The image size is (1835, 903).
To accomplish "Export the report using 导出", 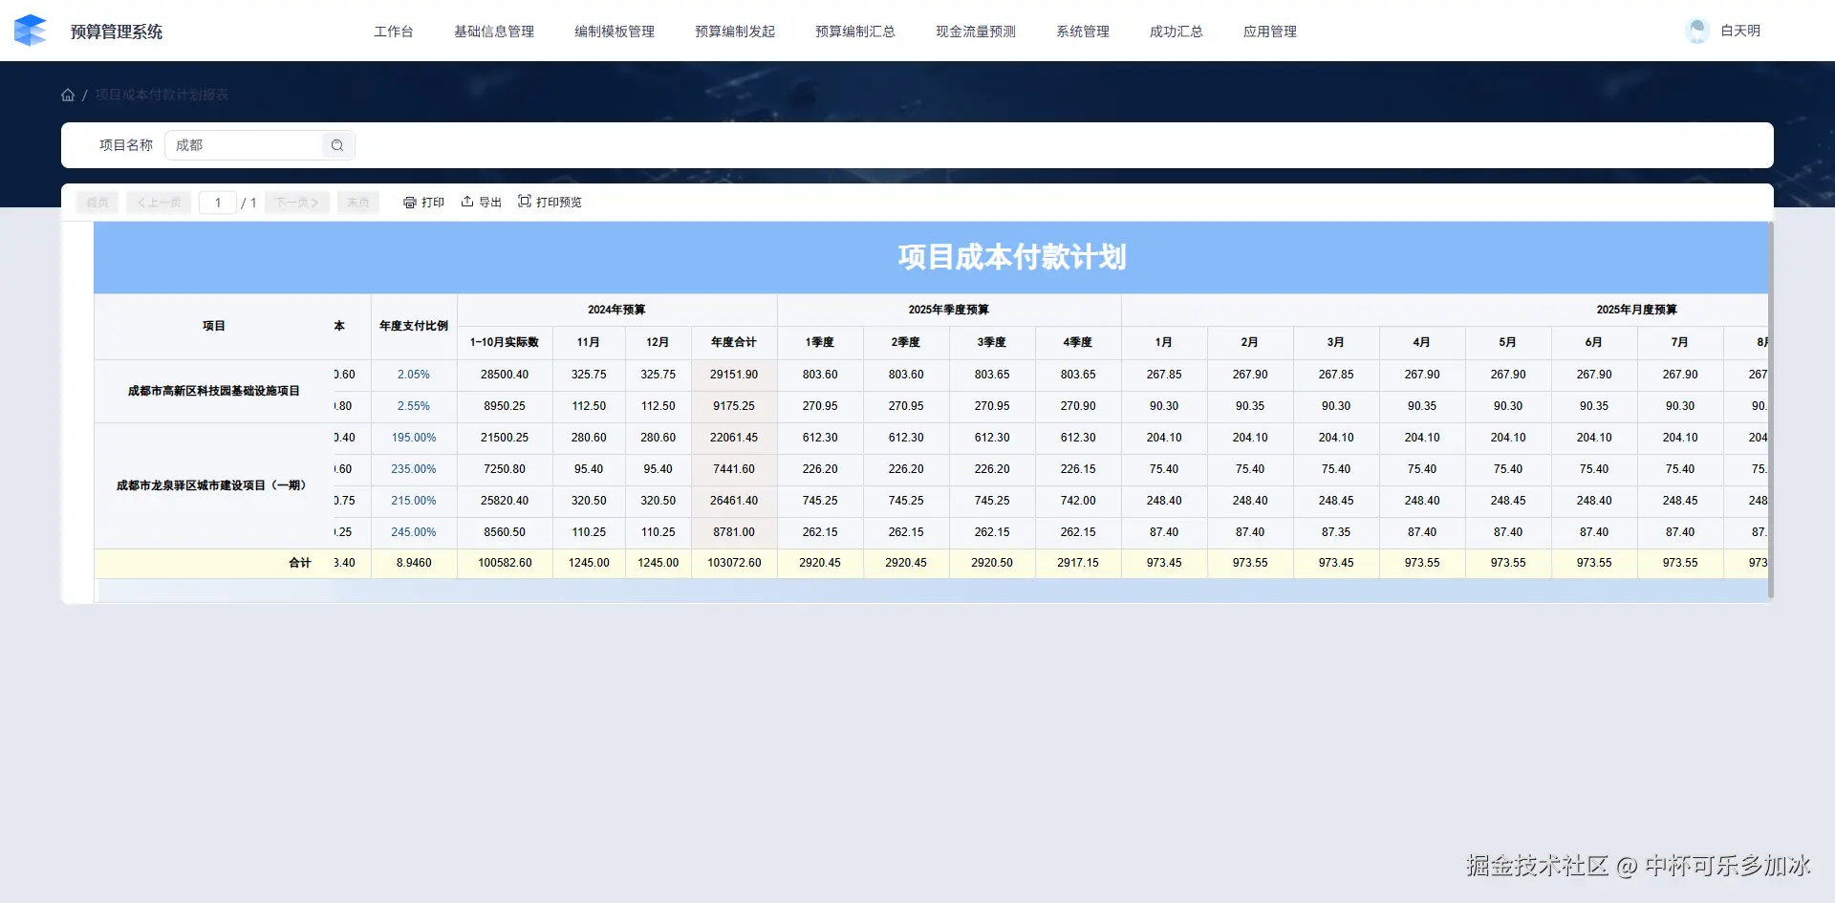I will 481,203.
